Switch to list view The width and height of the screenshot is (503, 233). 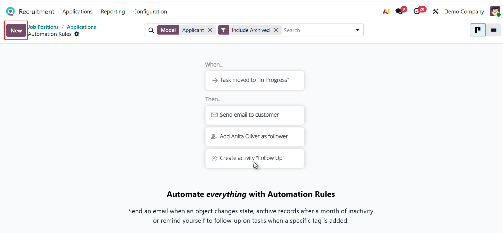[x=493, y=30]
